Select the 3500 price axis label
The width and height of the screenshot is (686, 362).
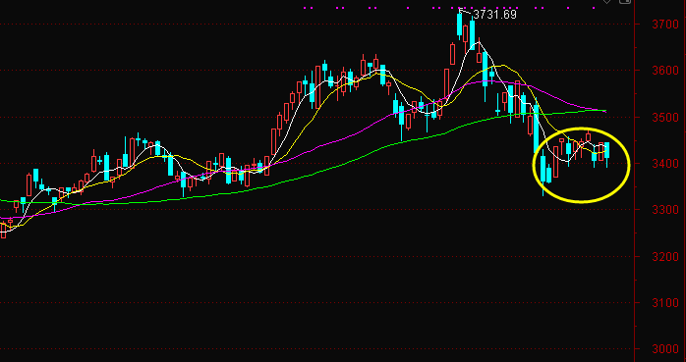tap(665, 117)
